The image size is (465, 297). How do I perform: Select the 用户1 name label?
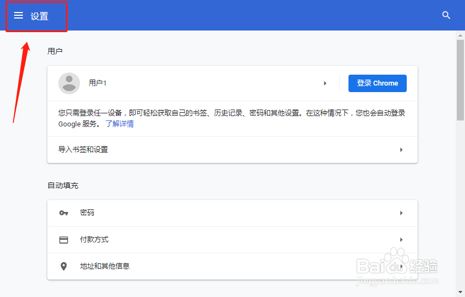[x=97, y=83]
